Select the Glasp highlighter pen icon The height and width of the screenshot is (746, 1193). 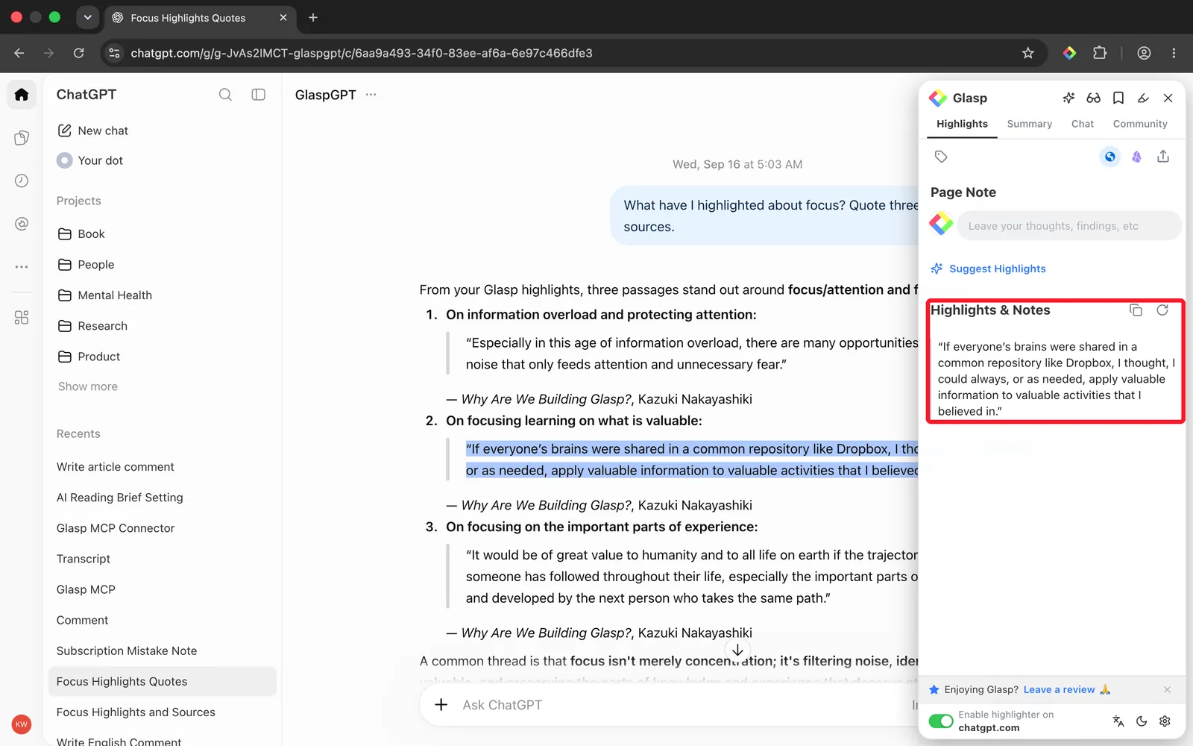1143,98
